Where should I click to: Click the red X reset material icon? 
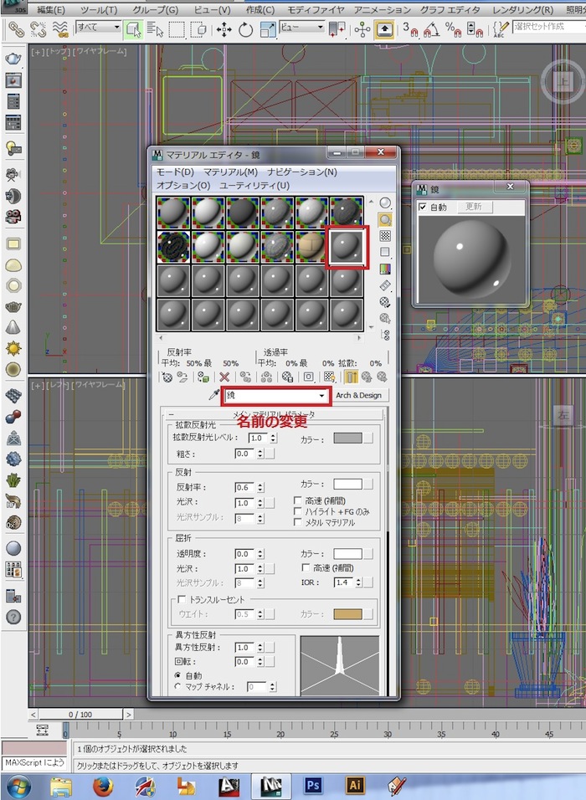(224, 377)
